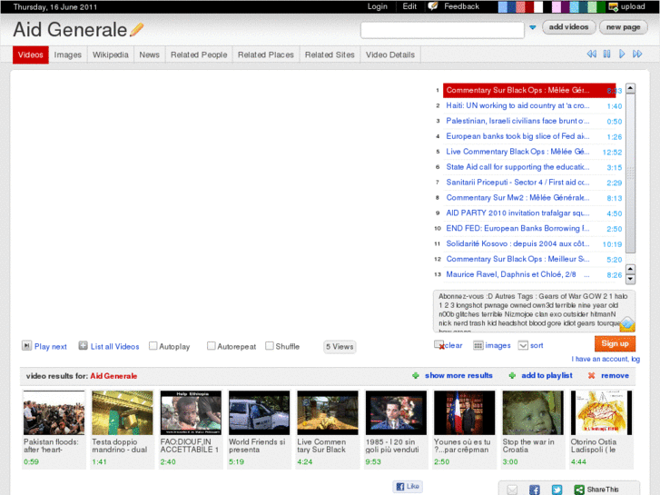
Task: Click the upload icon in the top bar
Action: pos(614,6)
